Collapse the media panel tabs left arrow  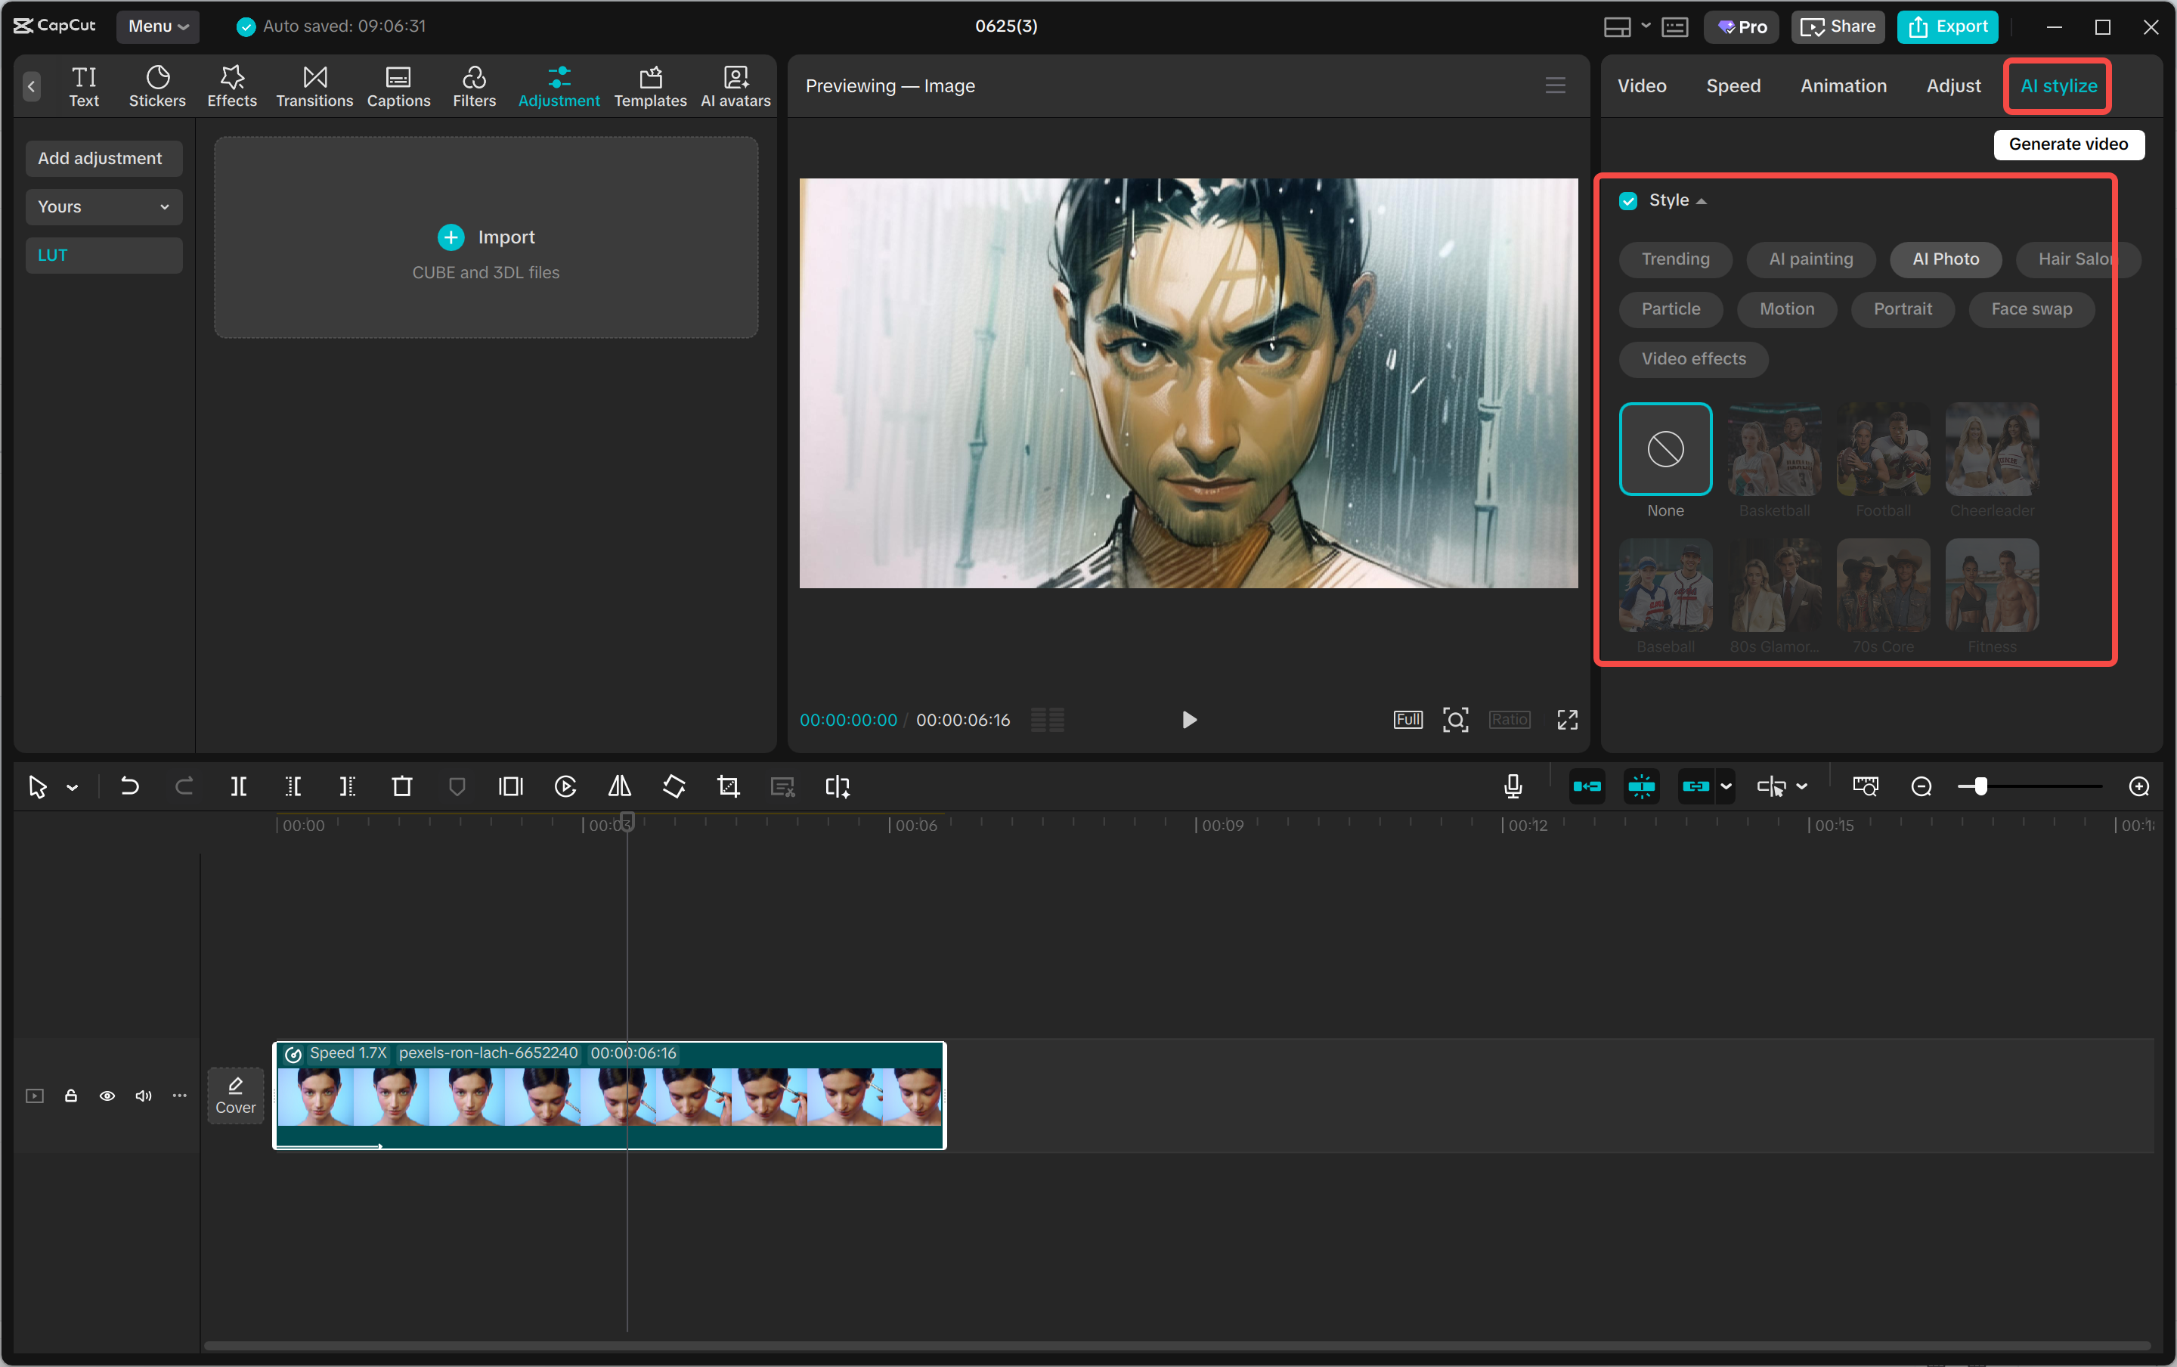32,86
